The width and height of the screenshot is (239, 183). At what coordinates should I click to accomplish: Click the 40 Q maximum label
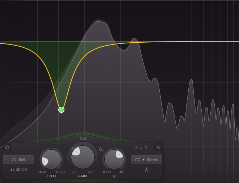tap(121, 172)
